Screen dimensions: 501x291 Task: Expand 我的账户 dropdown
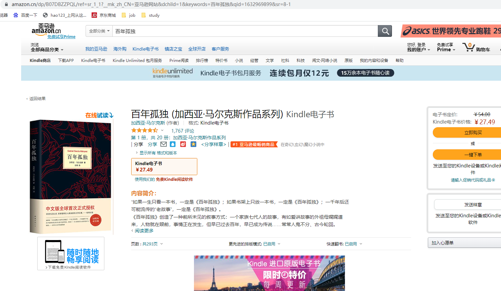[x=418, y=50]
